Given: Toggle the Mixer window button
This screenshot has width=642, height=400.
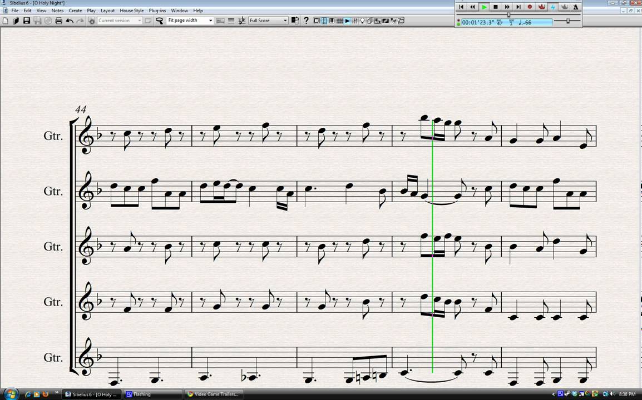Looking at the screenshot, I should 355,21.
